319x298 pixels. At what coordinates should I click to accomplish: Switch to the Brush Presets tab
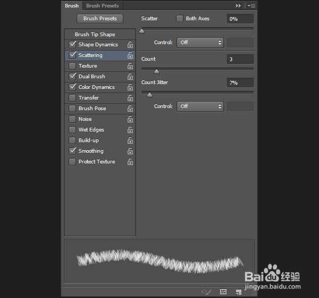coord(103,6)
